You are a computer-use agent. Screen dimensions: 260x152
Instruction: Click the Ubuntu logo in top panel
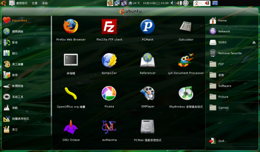coord(3,3)
